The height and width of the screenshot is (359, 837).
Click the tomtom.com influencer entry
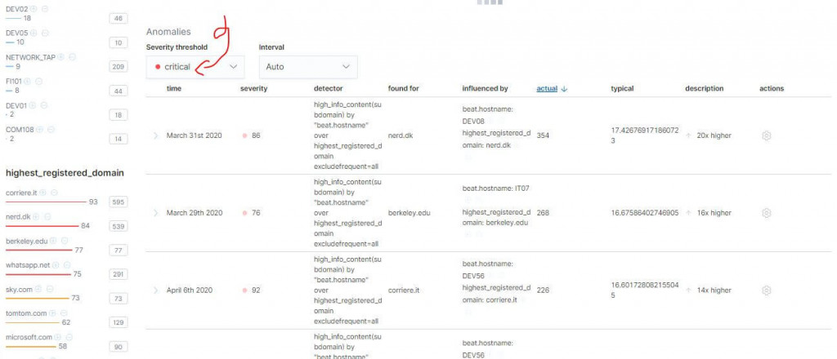pos(26,313)
